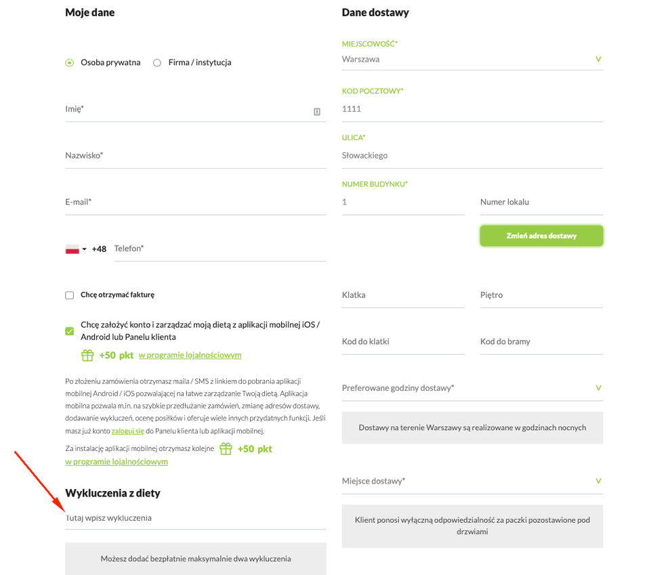
Task: Click the E-mail input field
Action: 195,203
